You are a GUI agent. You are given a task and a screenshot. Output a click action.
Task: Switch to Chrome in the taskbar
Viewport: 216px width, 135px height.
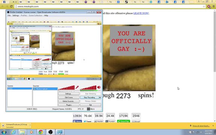41,132
